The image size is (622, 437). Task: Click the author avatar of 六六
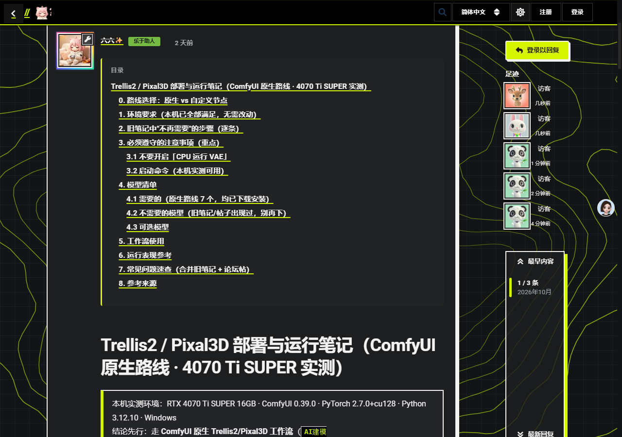[75, 50]
